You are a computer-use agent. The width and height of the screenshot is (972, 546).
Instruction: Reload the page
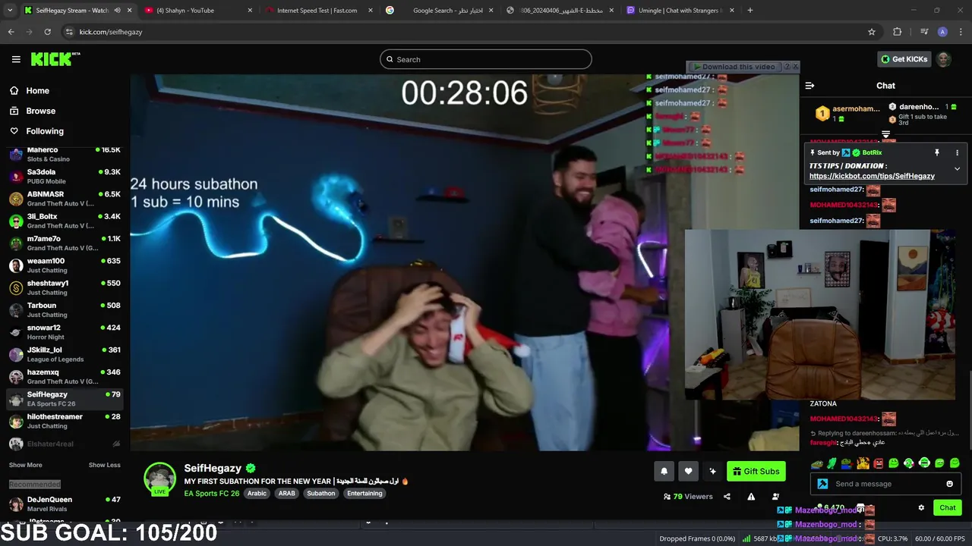click(47, 32)
